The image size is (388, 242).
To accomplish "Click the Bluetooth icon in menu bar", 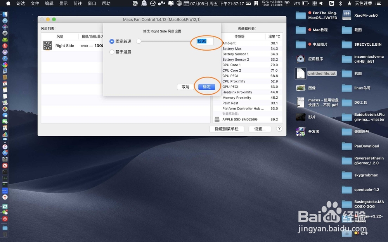I will coord(341,3).
